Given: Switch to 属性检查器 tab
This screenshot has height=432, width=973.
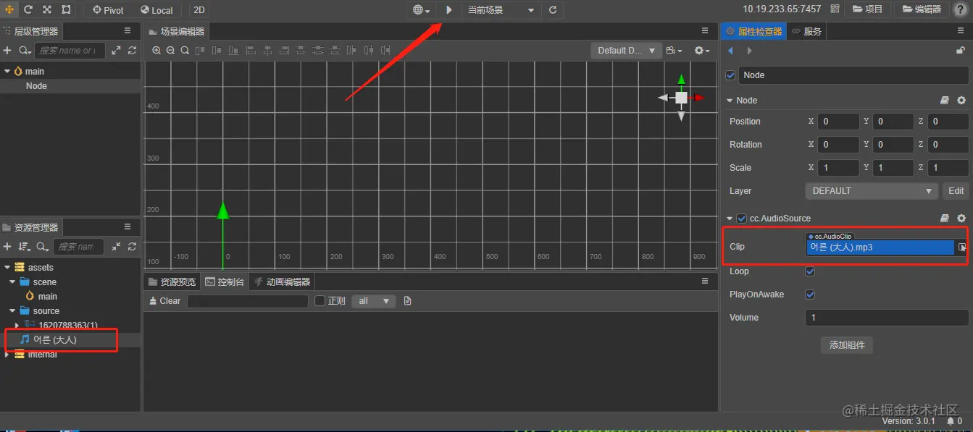Looking at the screenshot, I should [753, 31].
